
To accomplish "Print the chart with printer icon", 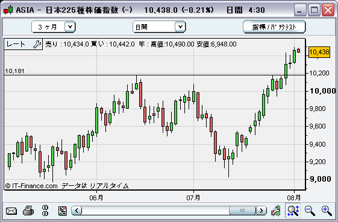I will 28,211.
